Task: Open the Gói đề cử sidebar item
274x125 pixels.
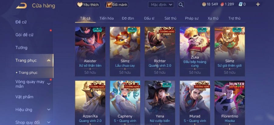Action: pyautogui.click(x=24, y=35)
